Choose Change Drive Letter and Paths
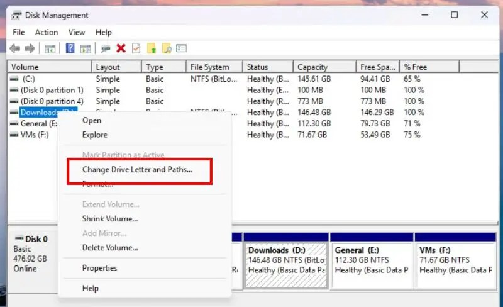This screenshot has width=503, height=307. [x=137, y=169]
